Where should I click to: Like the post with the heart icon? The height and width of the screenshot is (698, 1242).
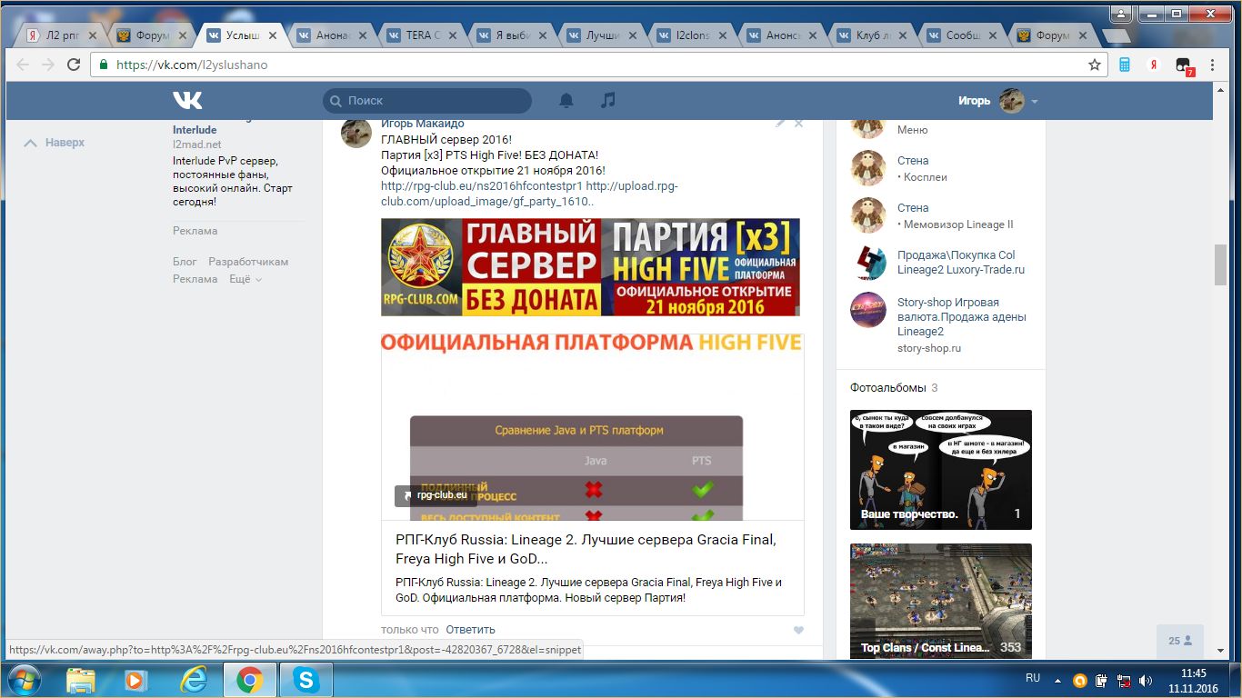point(798,630)
